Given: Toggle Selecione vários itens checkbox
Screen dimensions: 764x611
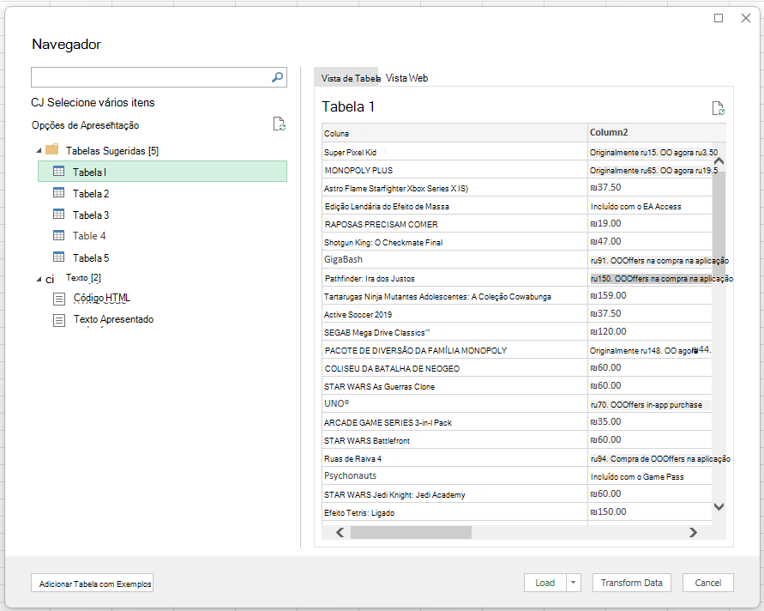Looking at the screenshot, I should point(37,102).
